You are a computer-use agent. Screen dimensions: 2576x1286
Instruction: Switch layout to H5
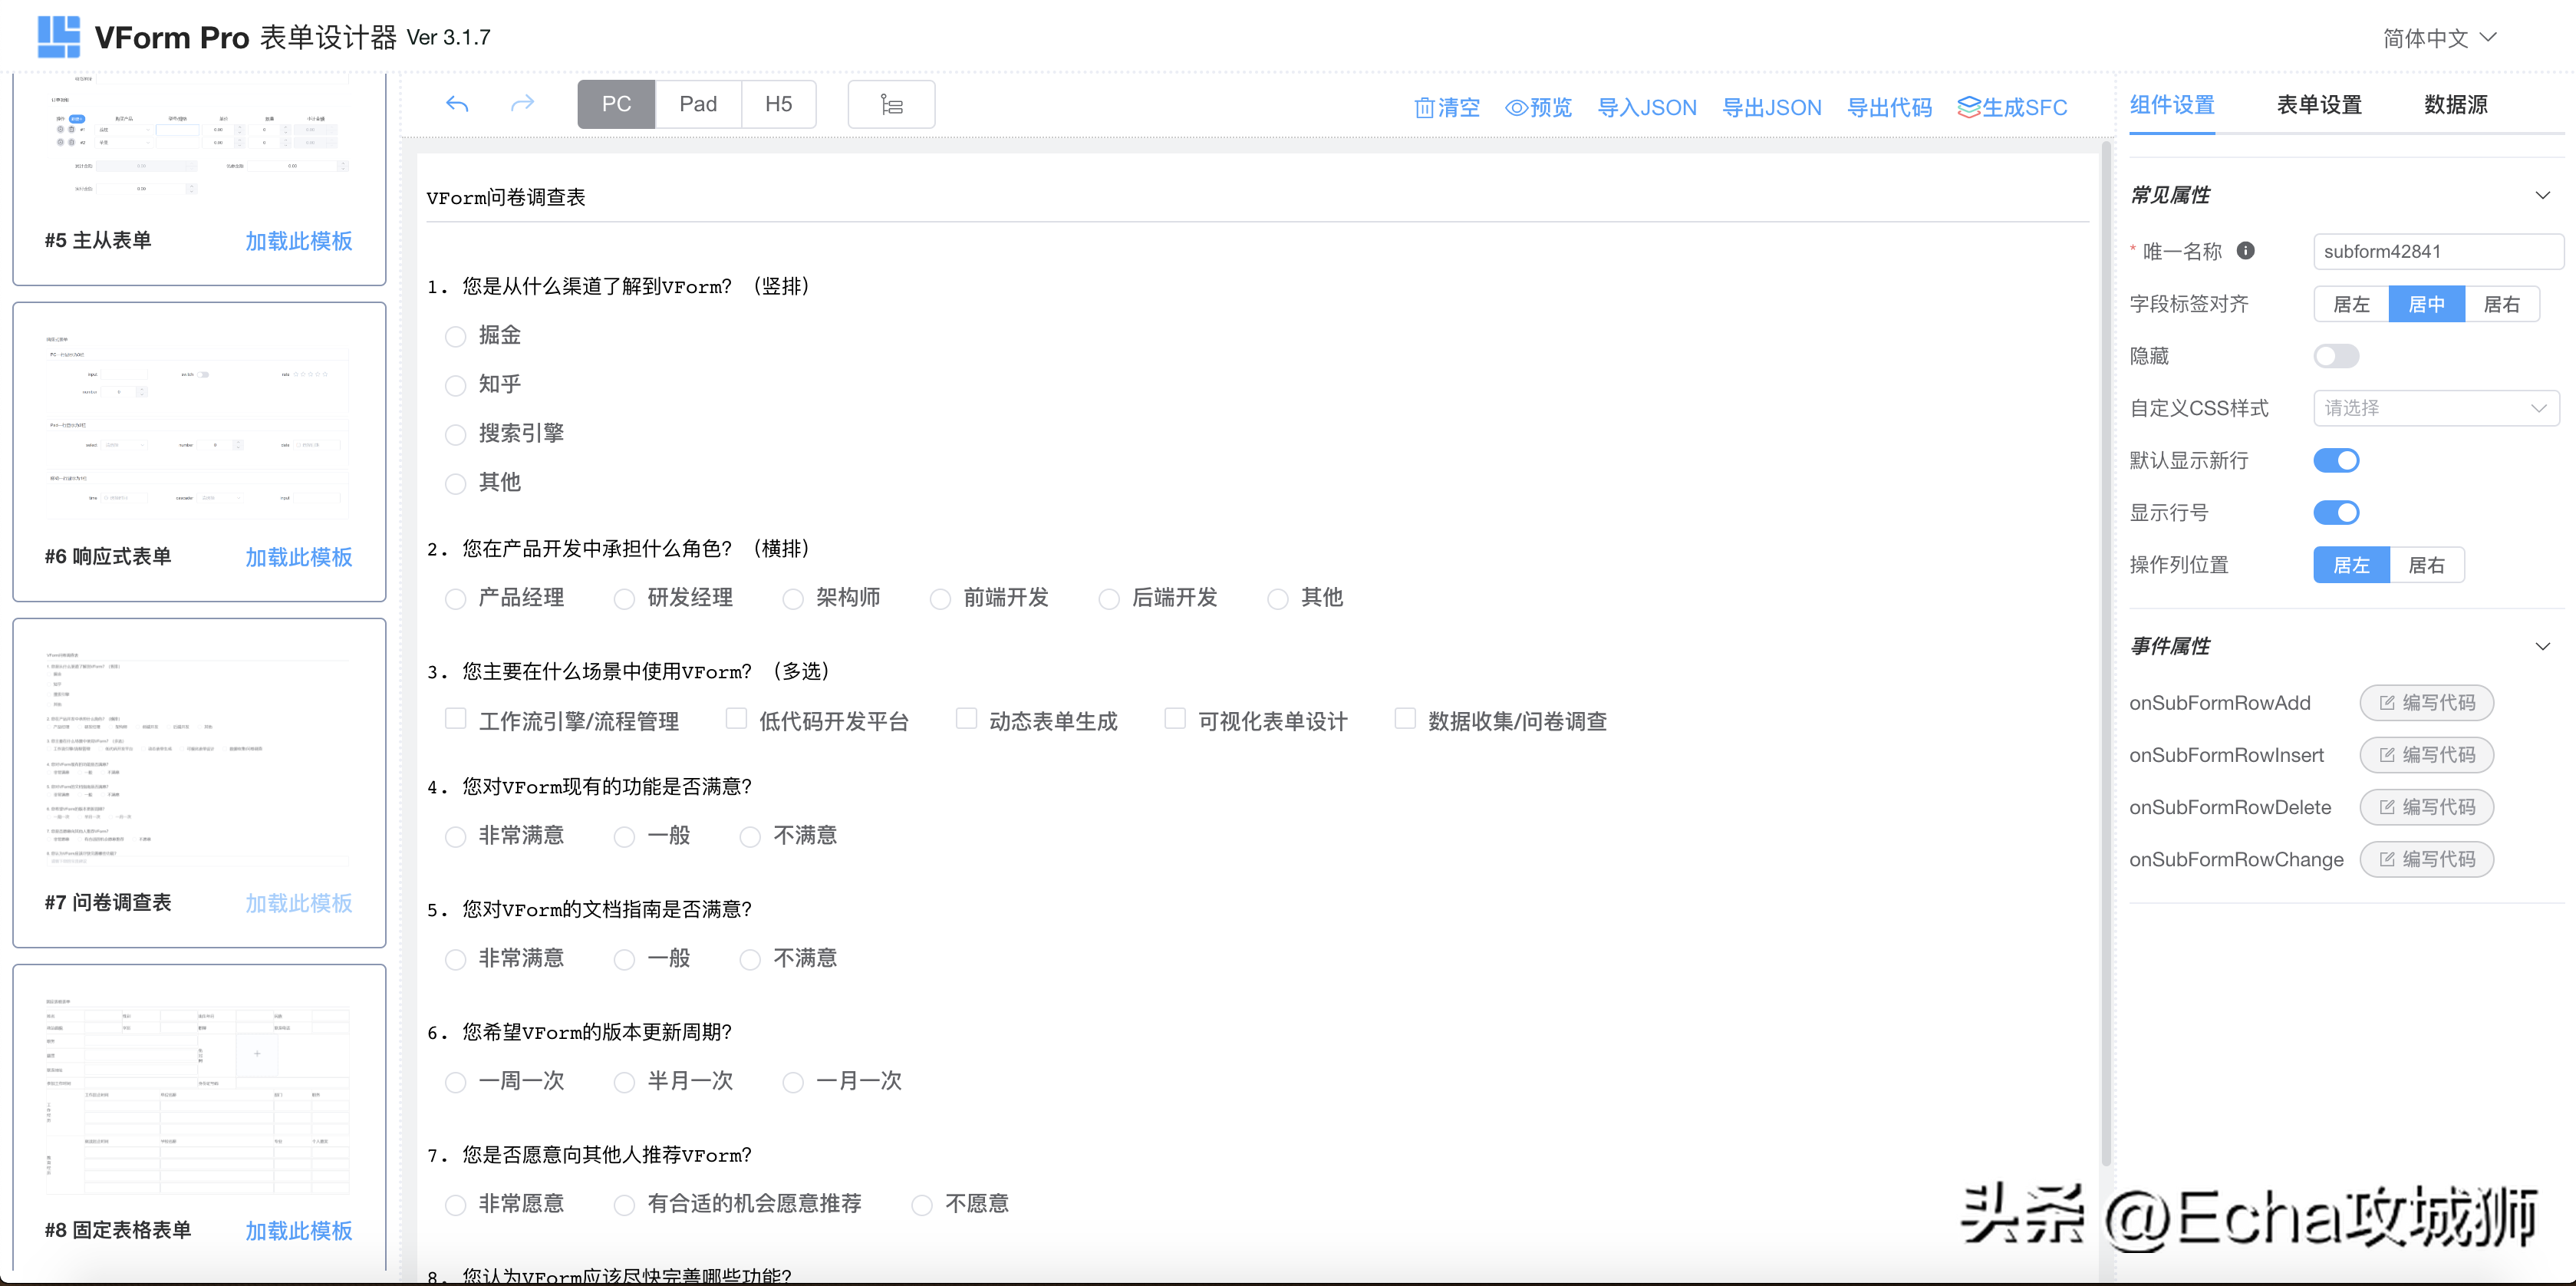coord(778,104)
